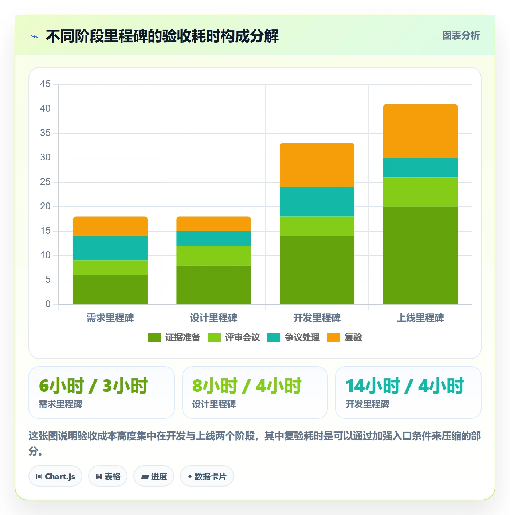This screenshot has width=510, height=515.
Task: Open the 8小时 / 4小时 设计里程碑 card
Action: tap(255, 392)
